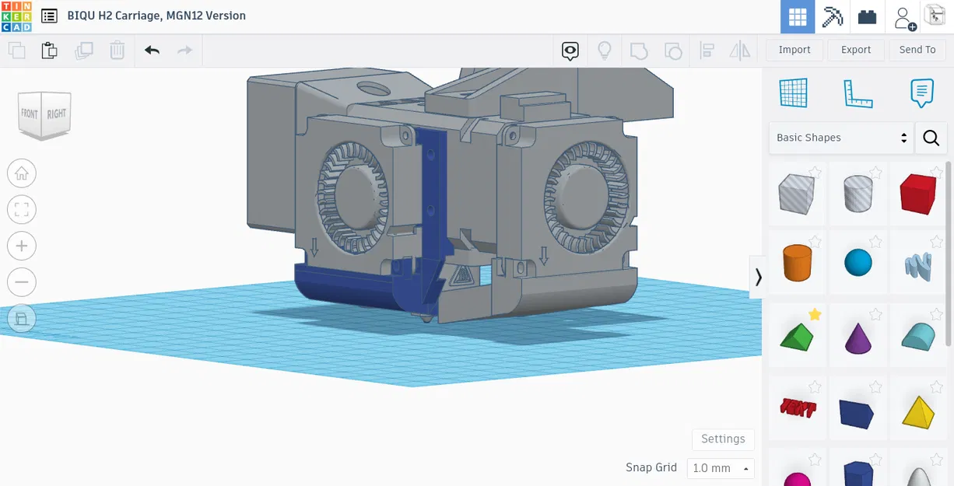Open the Export menu

click(x=856, y=50)
